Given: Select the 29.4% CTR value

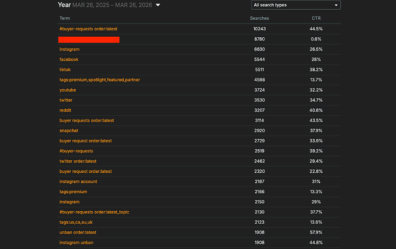Looking at the screenshot, I should tap(316, 161).
